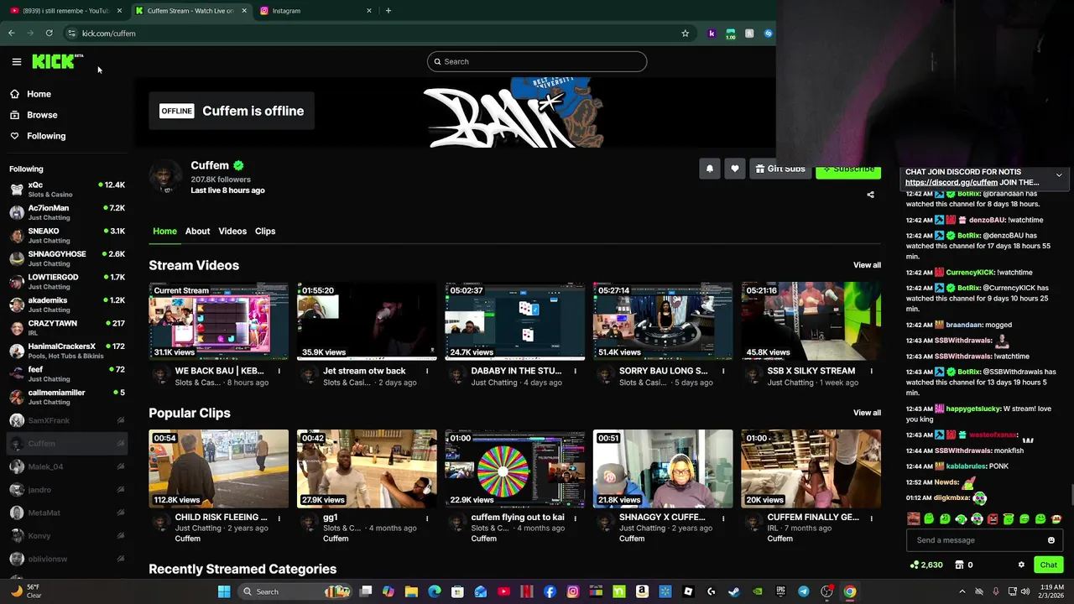Screen dimensions: 1074x604
Task: View all Popular Clips
Action: [867, 413]
